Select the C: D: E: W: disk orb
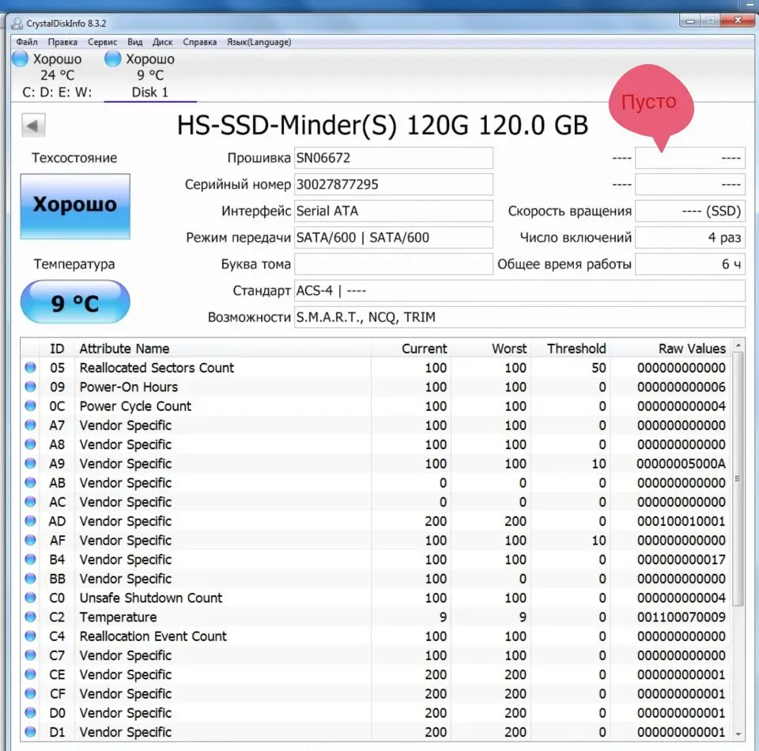Viewport: 759px width, 751px height. pyautogui.click(x=21, y=59)
